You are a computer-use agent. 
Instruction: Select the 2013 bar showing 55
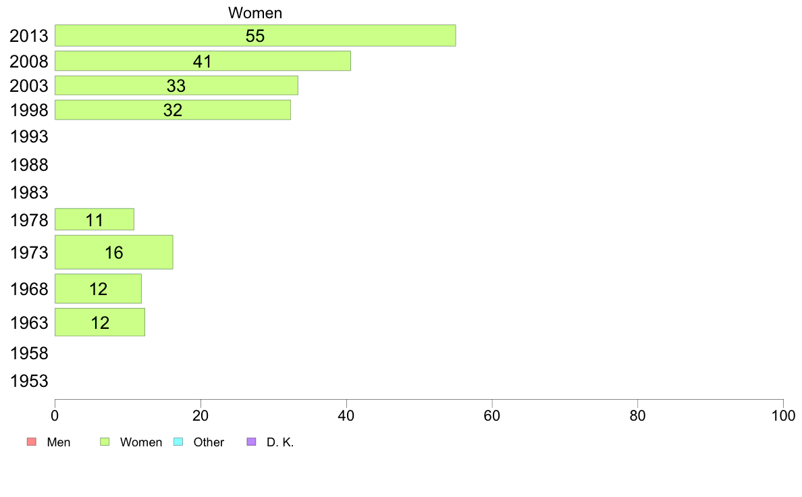[x=255, y=35]
